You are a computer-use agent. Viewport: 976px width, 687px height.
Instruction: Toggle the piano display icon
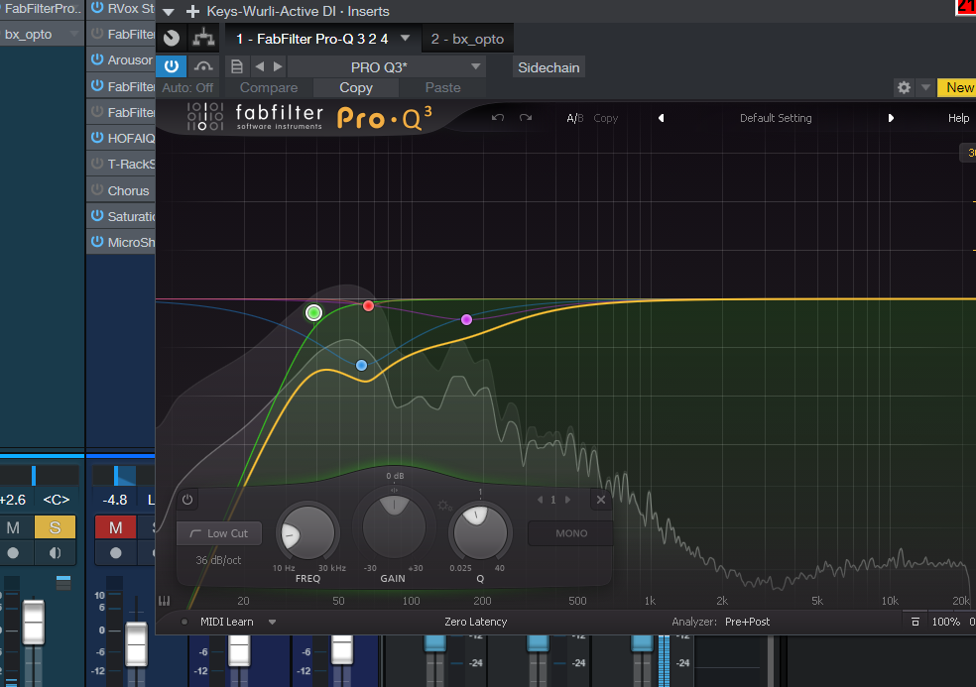(x=165, y=601)
